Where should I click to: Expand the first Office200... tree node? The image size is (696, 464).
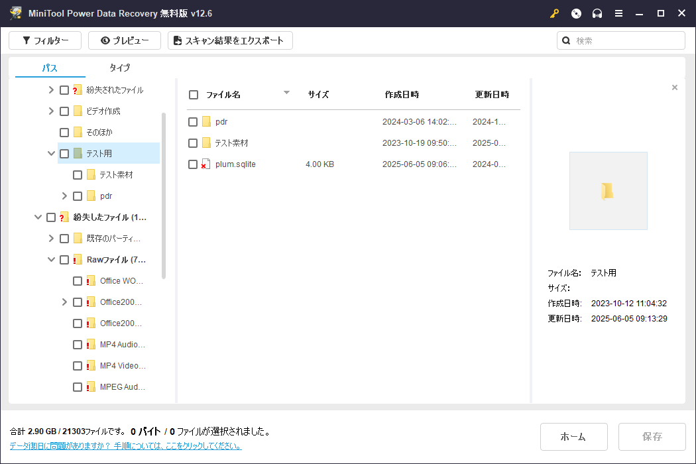64,302
